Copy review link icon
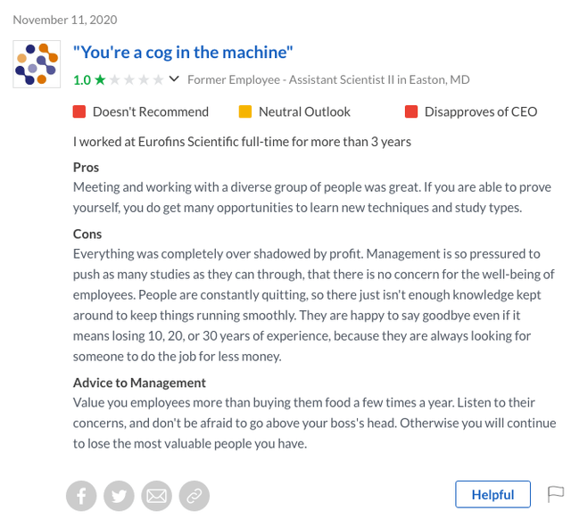Viewport: 571px width, 519px height. tap(194, 495)
